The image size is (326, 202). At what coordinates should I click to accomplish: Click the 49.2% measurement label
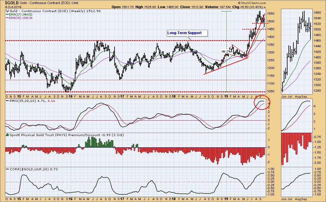click(x=226, y=52)
